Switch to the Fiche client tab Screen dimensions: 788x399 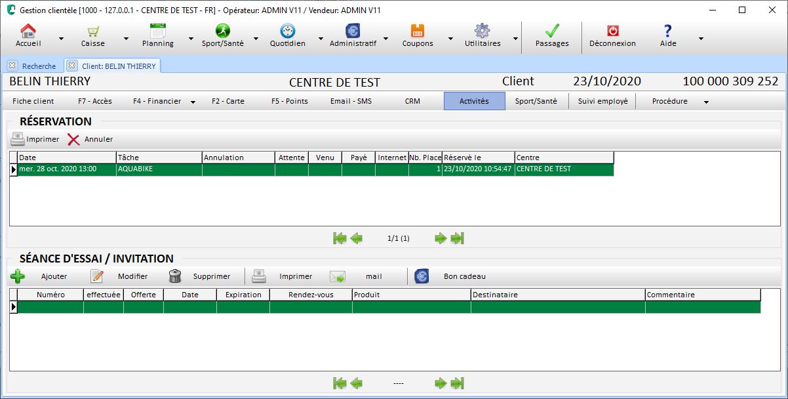(32, 101)
